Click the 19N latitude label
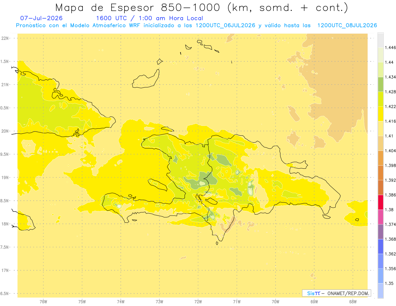Image resolution: width=396 pixels, height=306 pixels. click(5, 178)
